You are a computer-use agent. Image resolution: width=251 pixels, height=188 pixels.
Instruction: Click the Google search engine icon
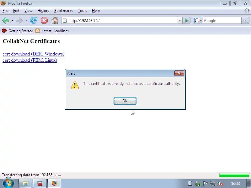pos(197,20)
